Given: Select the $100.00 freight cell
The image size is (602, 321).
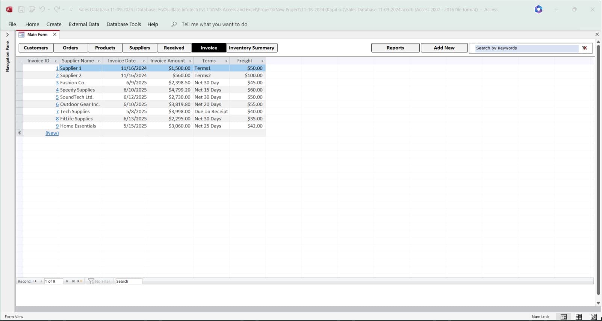Looking at the screenshot, I should pos(247,76).
